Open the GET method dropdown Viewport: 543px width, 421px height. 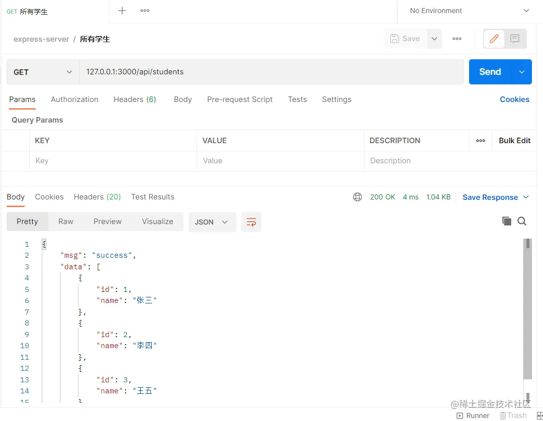(43, 72)
